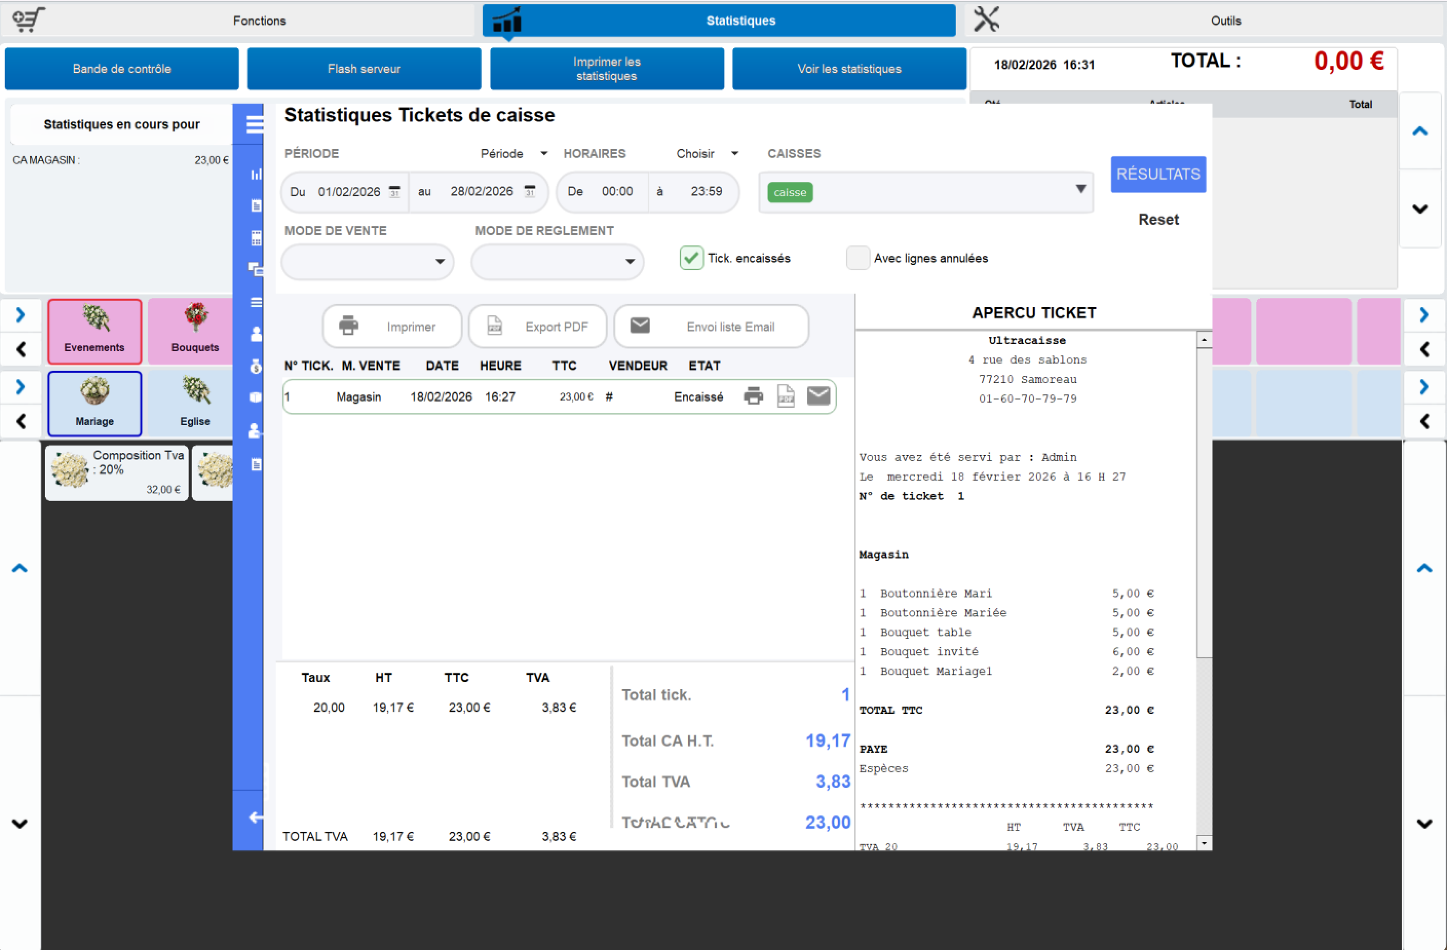The height and width of the screenshot is (950, 1447).
Task: Click the money bag icon in sidebar
Action: coord(256,366)
